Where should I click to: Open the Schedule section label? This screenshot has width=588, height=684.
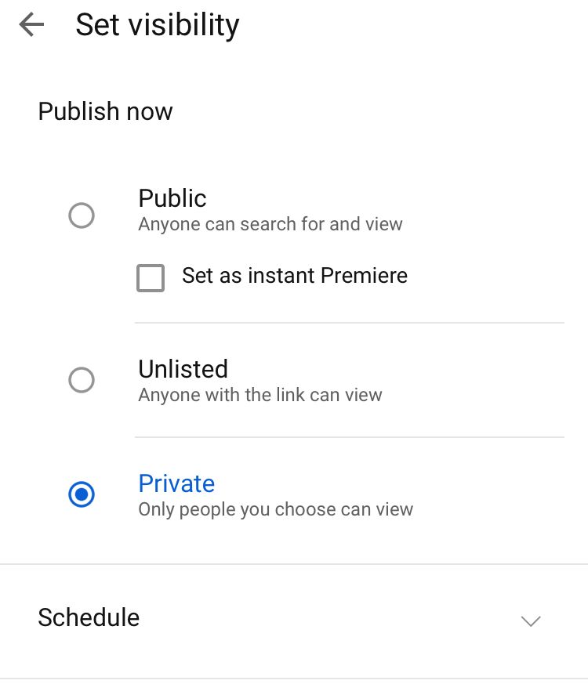[89, 617]
